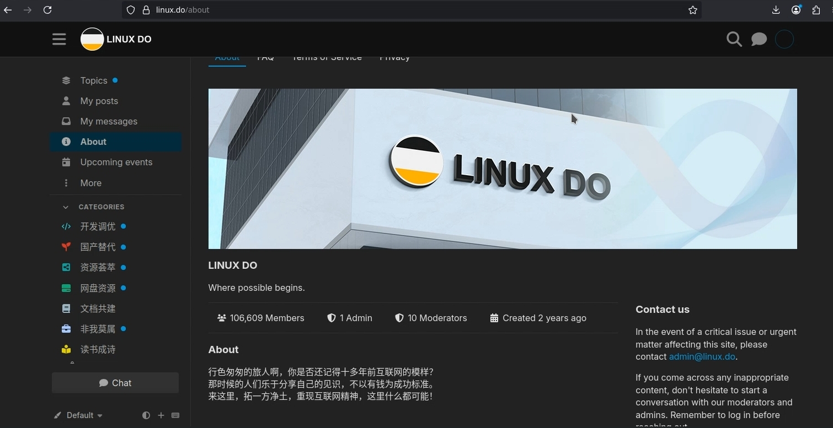Open forum search with magnifier icon

734,39
